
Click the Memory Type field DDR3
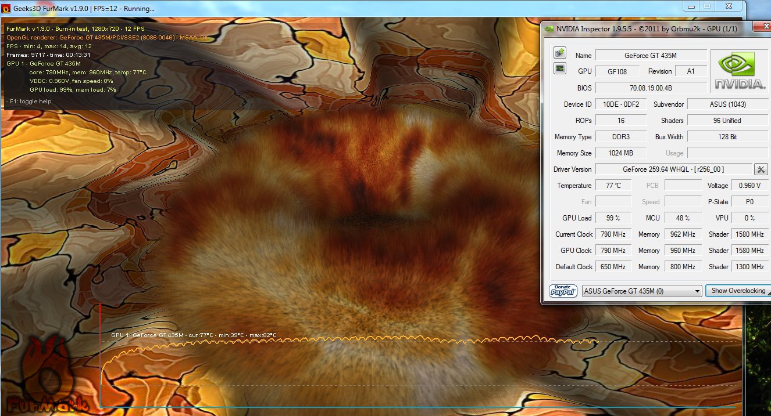pyautogui.click(x=621, y=137)
